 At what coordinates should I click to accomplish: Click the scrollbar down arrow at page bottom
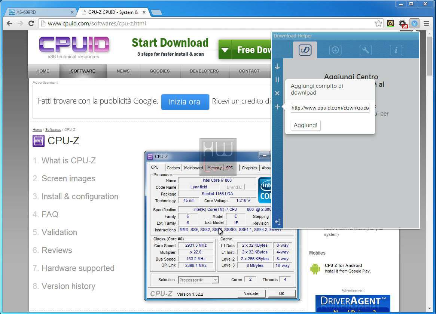[x=430, y=309]
